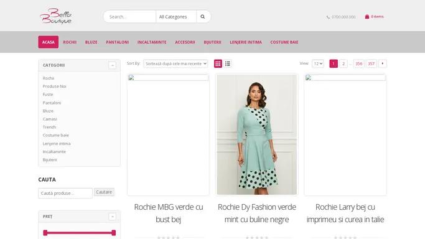Go to page 356
Image resolution: width=425 pixels, height=239 pixels.
tap(358, 63)
